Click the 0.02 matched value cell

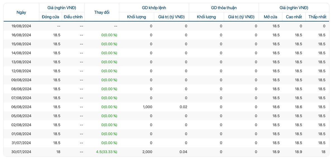[183, 107]
